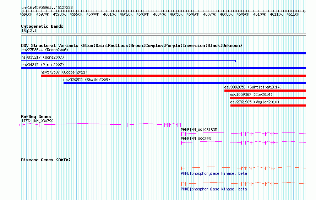316x200 pixels.
Task: Select the nsv520355 (Shaikh2009) variant label
Action: [x=87, y=80]
